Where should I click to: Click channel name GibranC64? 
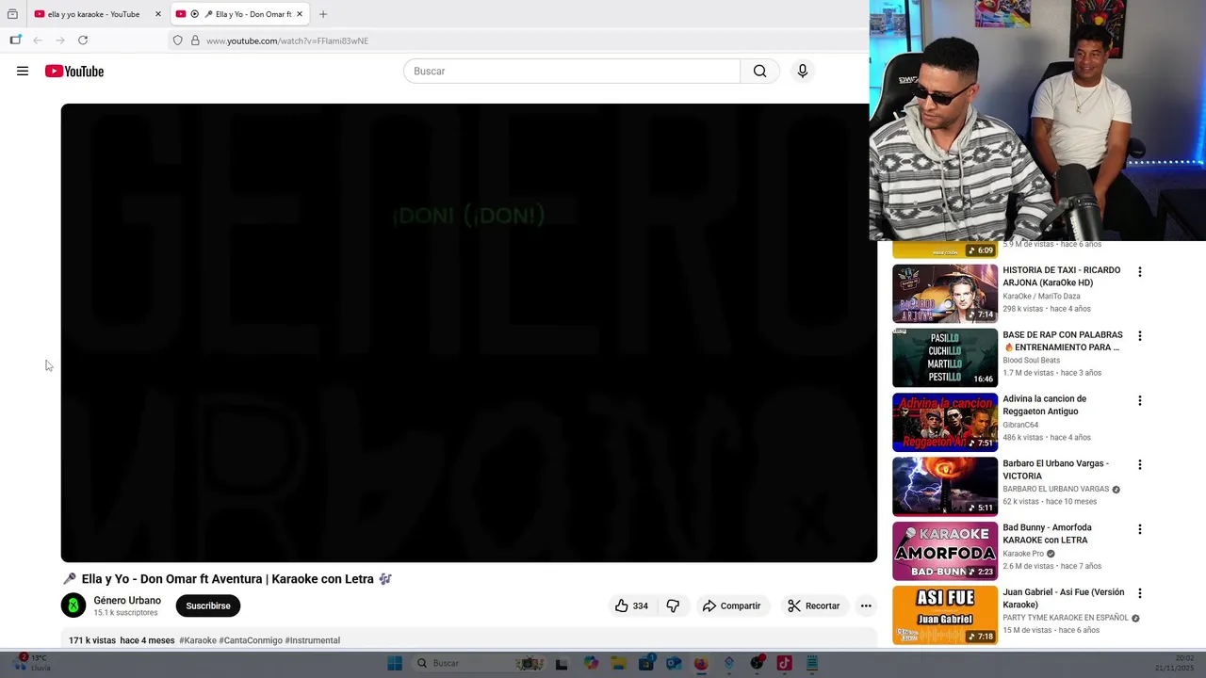tap(1020, 425)
